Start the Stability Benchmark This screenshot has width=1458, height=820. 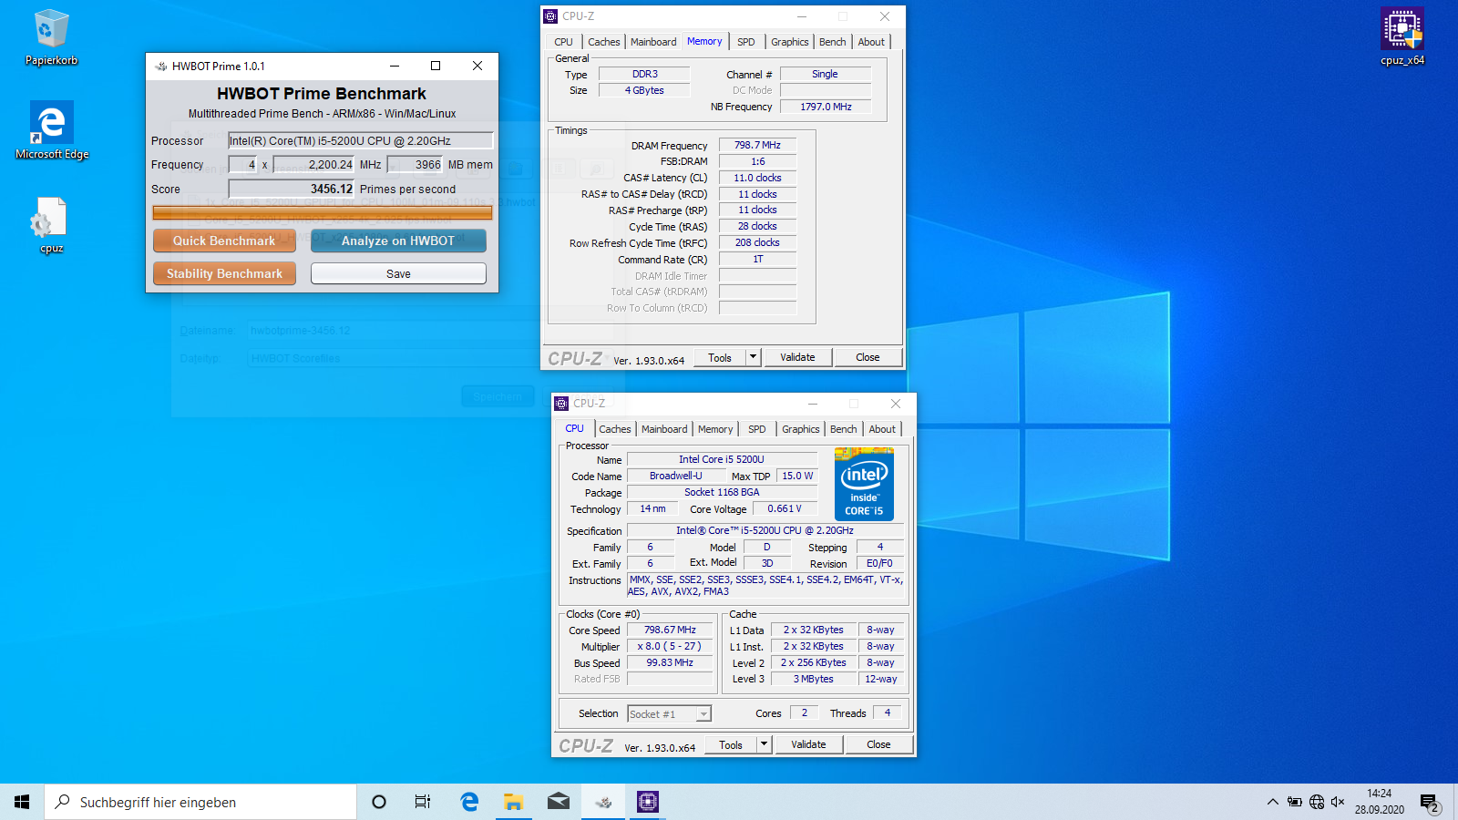(224, 273)
